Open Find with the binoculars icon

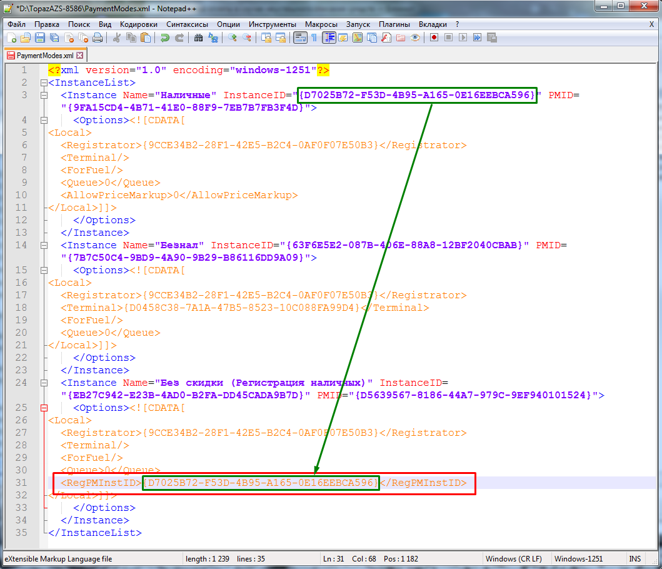[x=198, y=38]
